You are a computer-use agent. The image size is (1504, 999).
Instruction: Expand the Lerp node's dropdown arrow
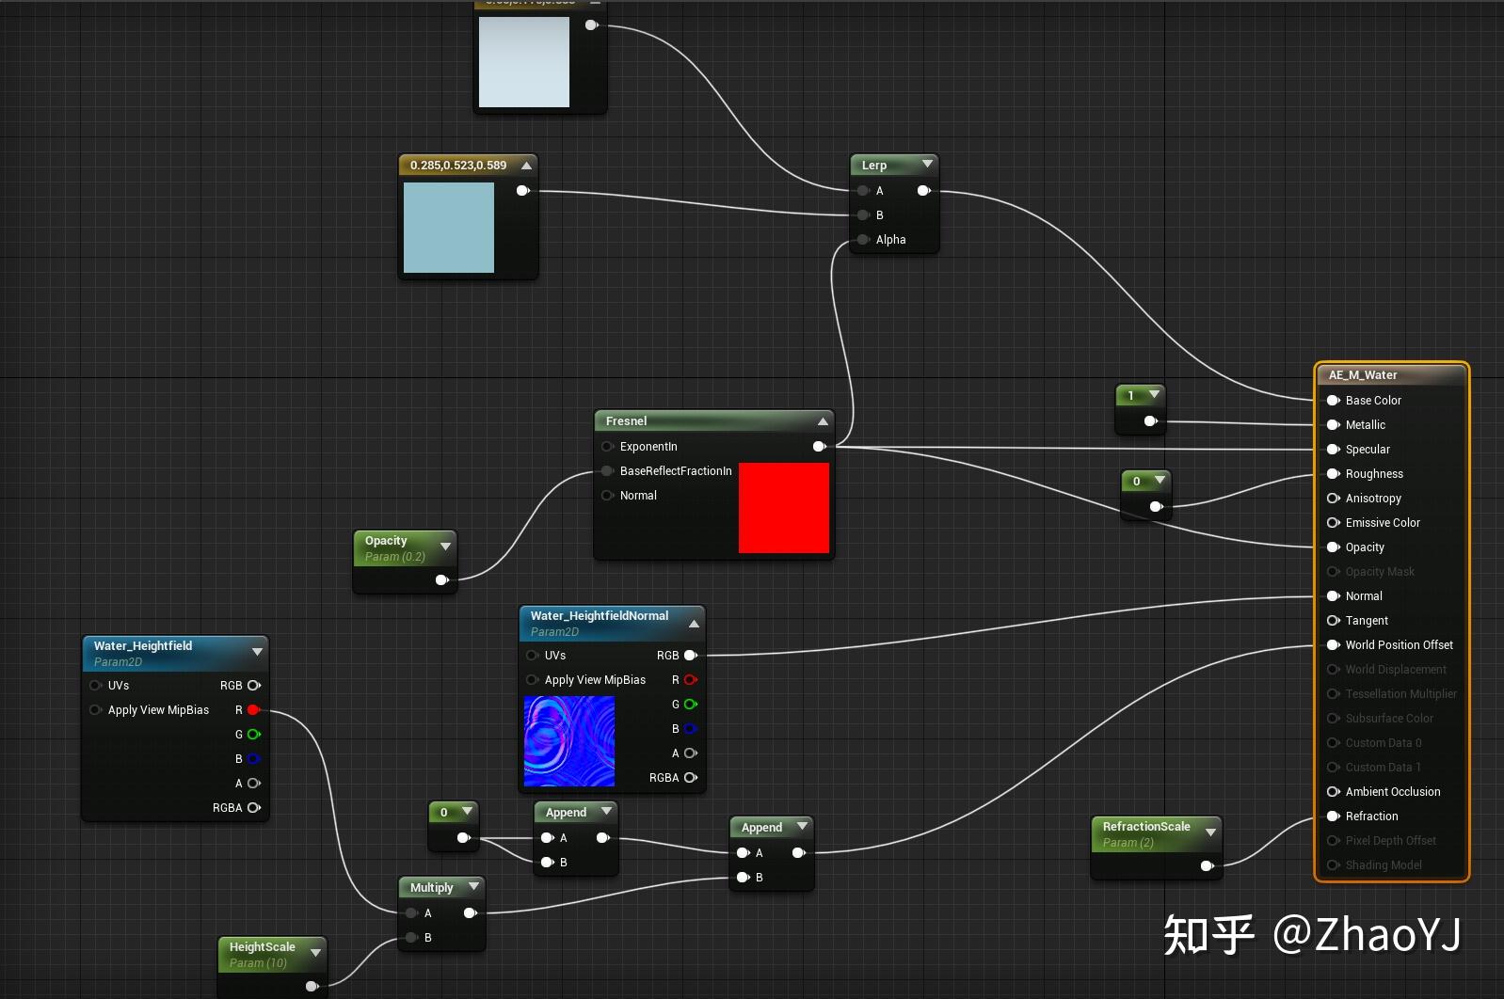tap(927, 165)
